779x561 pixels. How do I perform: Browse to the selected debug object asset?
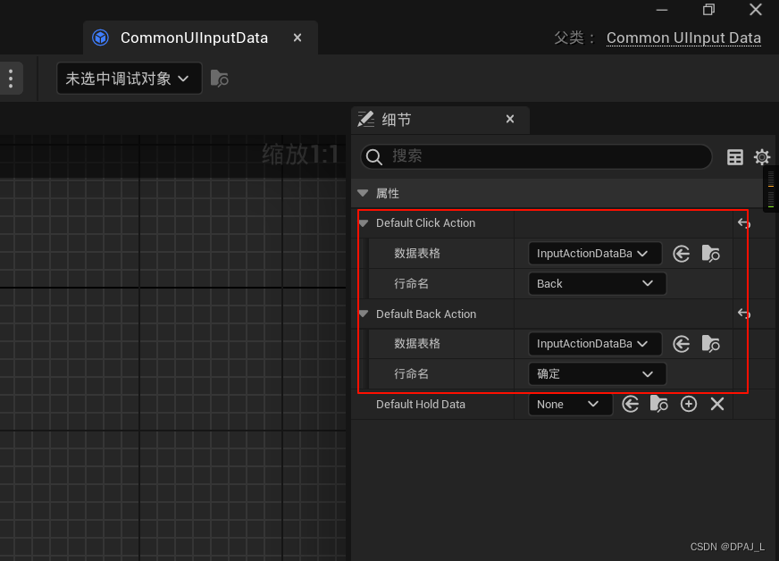point(219,78)
